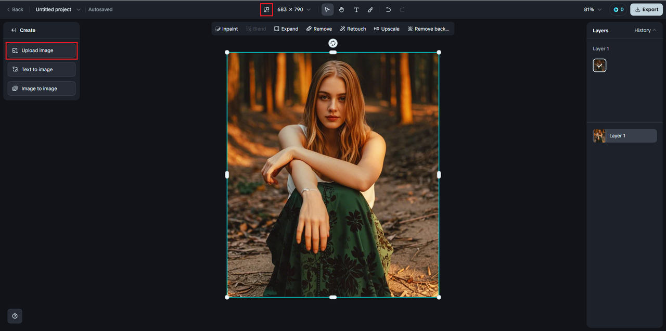Viewport: 666px width, 331px height.
Task: Go Back to the previous page
Action: point(15,9)
